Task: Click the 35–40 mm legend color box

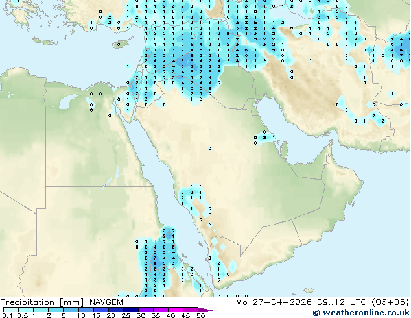Action: point(160,310)
